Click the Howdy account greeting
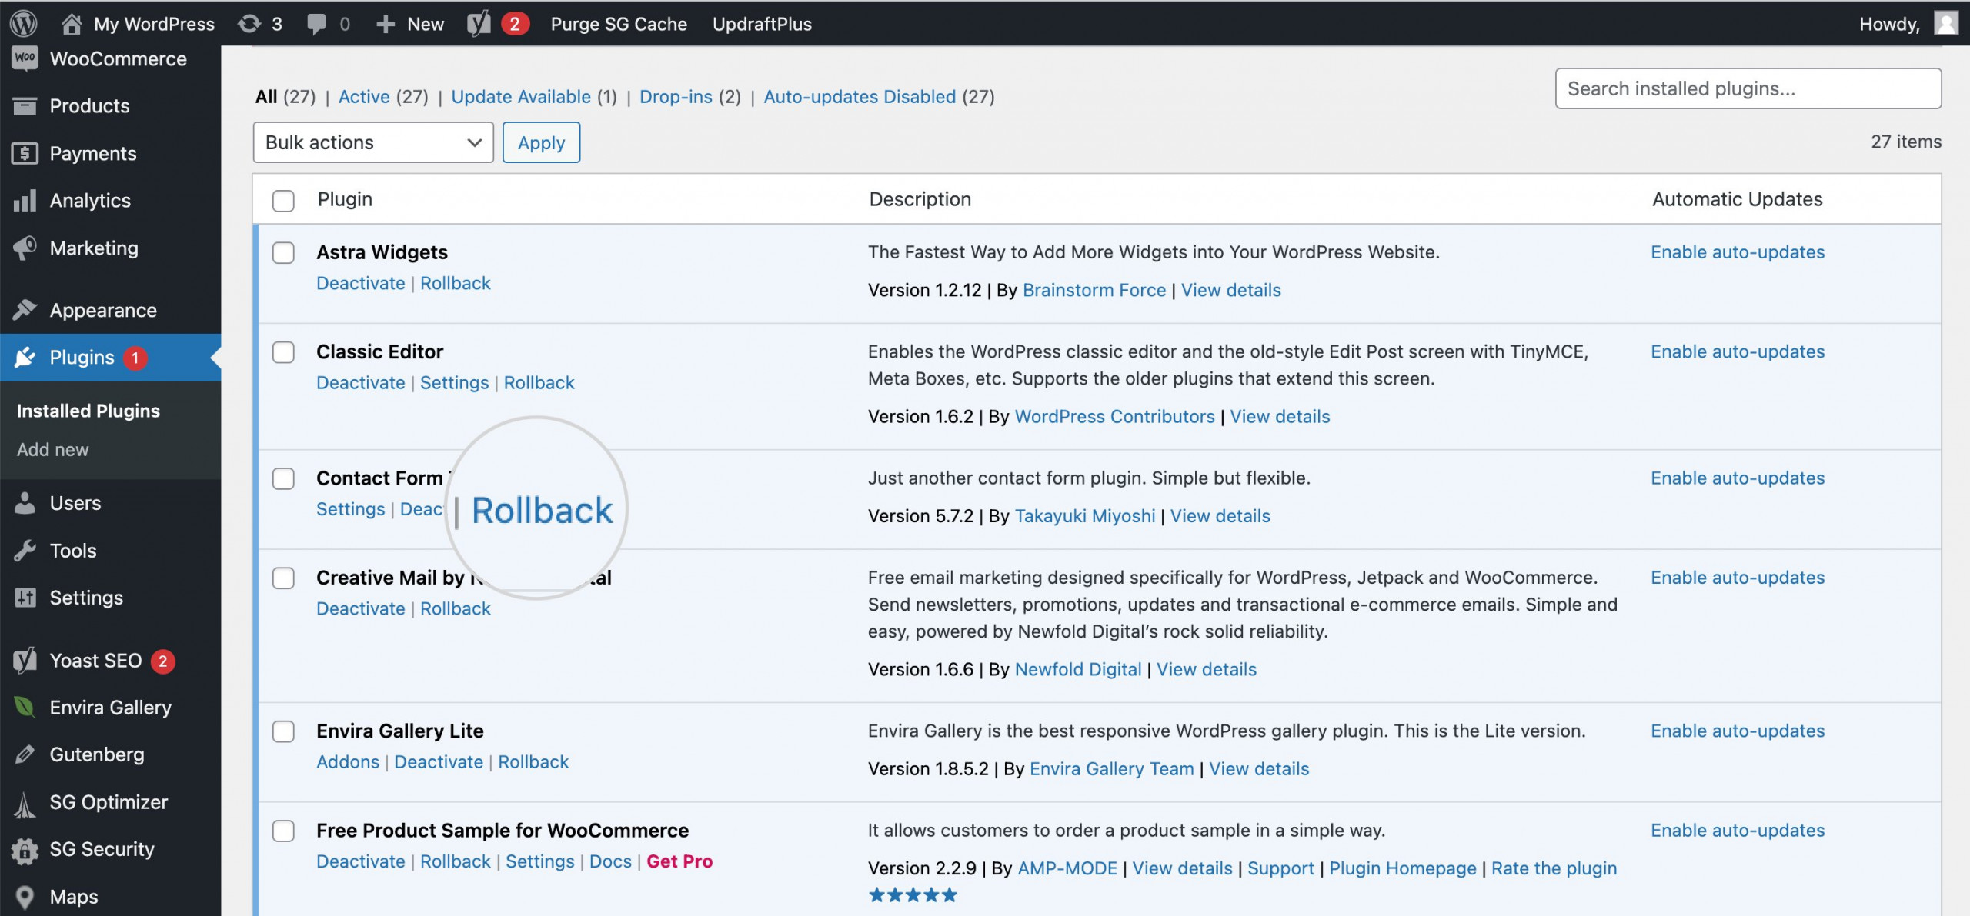 (x=1889, y=24)
